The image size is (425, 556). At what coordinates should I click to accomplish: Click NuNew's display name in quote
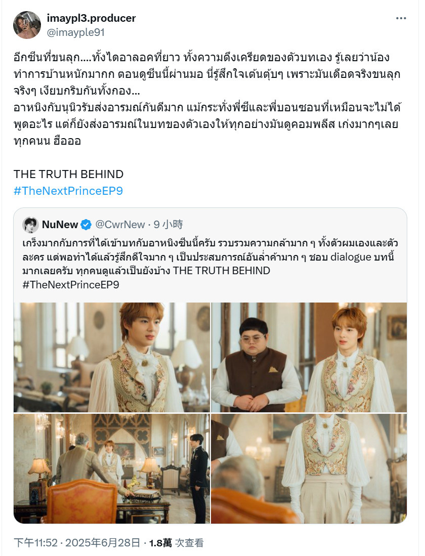[x=60, y=225]
